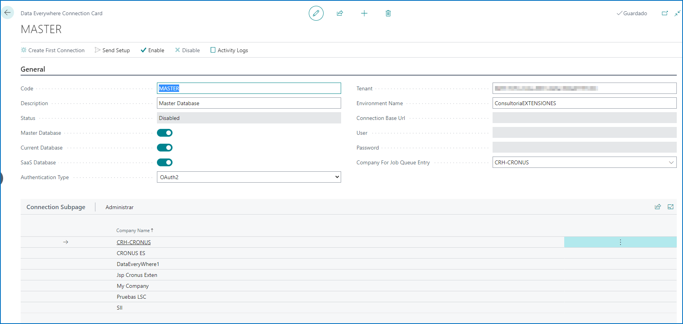Screen dimensions: 683x324
Task: Select the DataEveryWhere1 row
Action: [x=349, y=264]
